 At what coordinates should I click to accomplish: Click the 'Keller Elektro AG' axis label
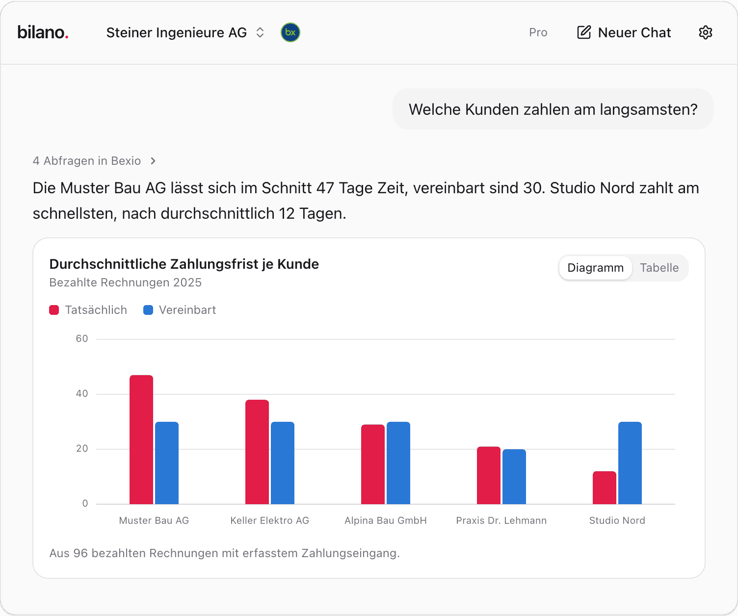point(270,520)
